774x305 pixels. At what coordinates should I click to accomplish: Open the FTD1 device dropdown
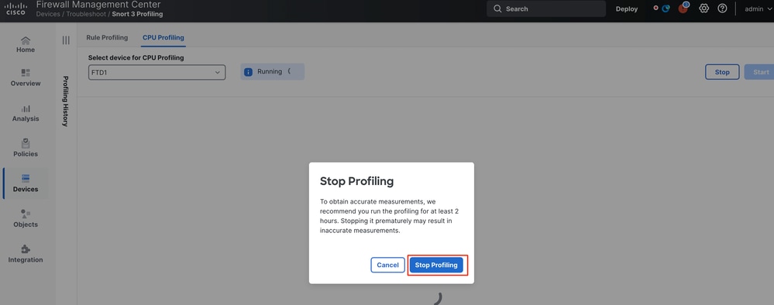tap(157, 72)
